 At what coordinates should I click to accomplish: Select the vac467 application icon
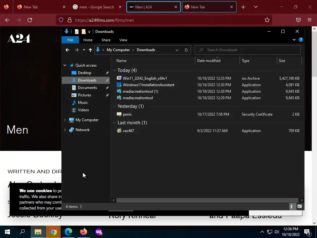pos(119,130)
